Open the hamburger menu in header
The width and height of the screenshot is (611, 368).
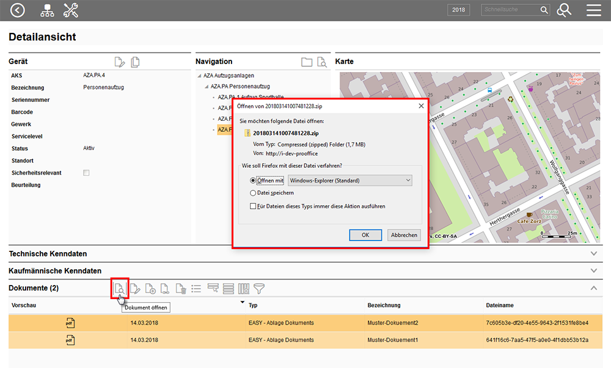pos(593,10)
